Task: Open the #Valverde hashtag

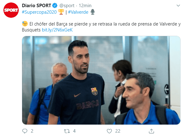Action: pos(78,12)
